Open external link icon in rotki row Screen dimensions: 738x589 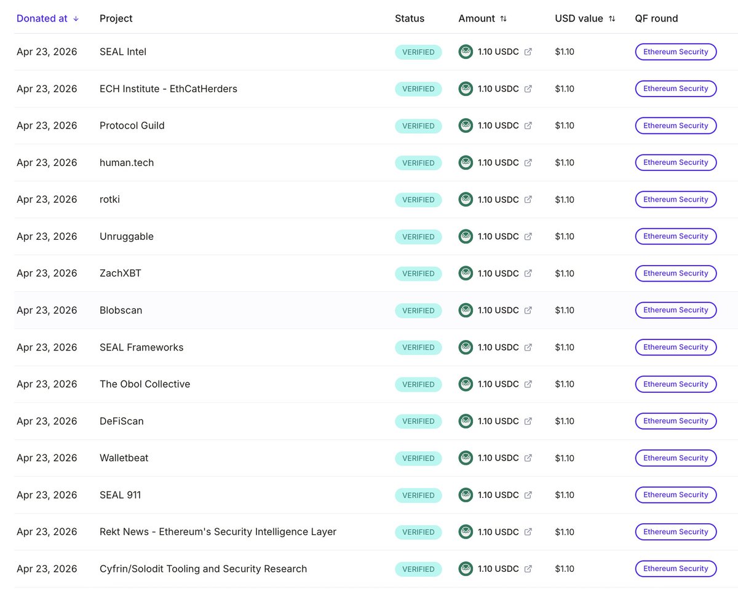click(x=528, y=199)
